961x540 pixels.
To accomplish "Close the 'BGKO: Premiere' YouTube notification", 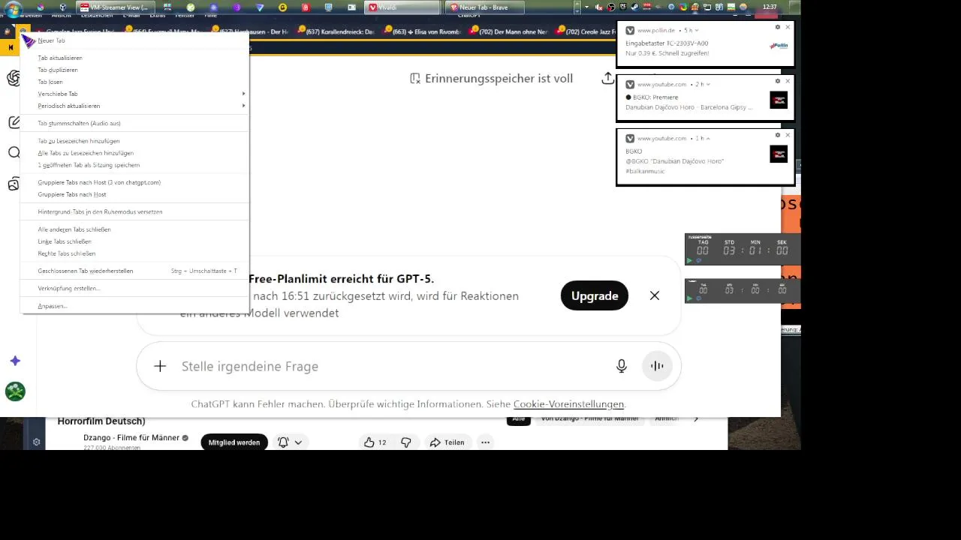I will (788, 81).
